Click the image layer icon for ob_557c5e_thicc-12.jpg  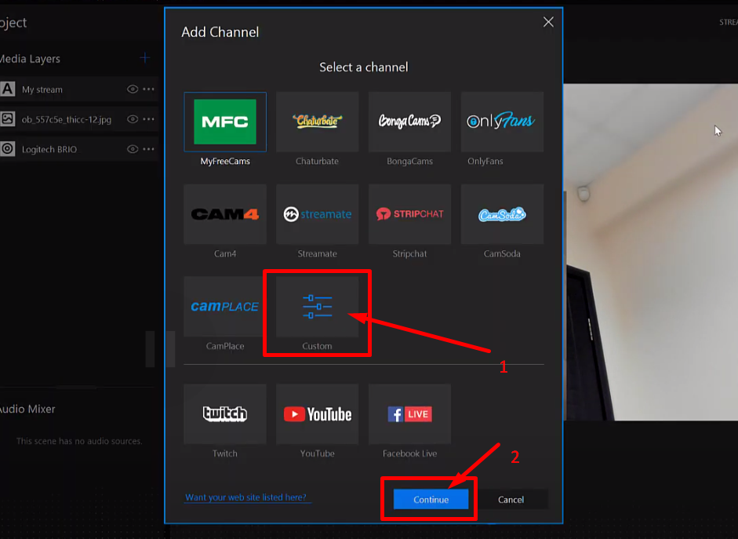tap(8, 119)
